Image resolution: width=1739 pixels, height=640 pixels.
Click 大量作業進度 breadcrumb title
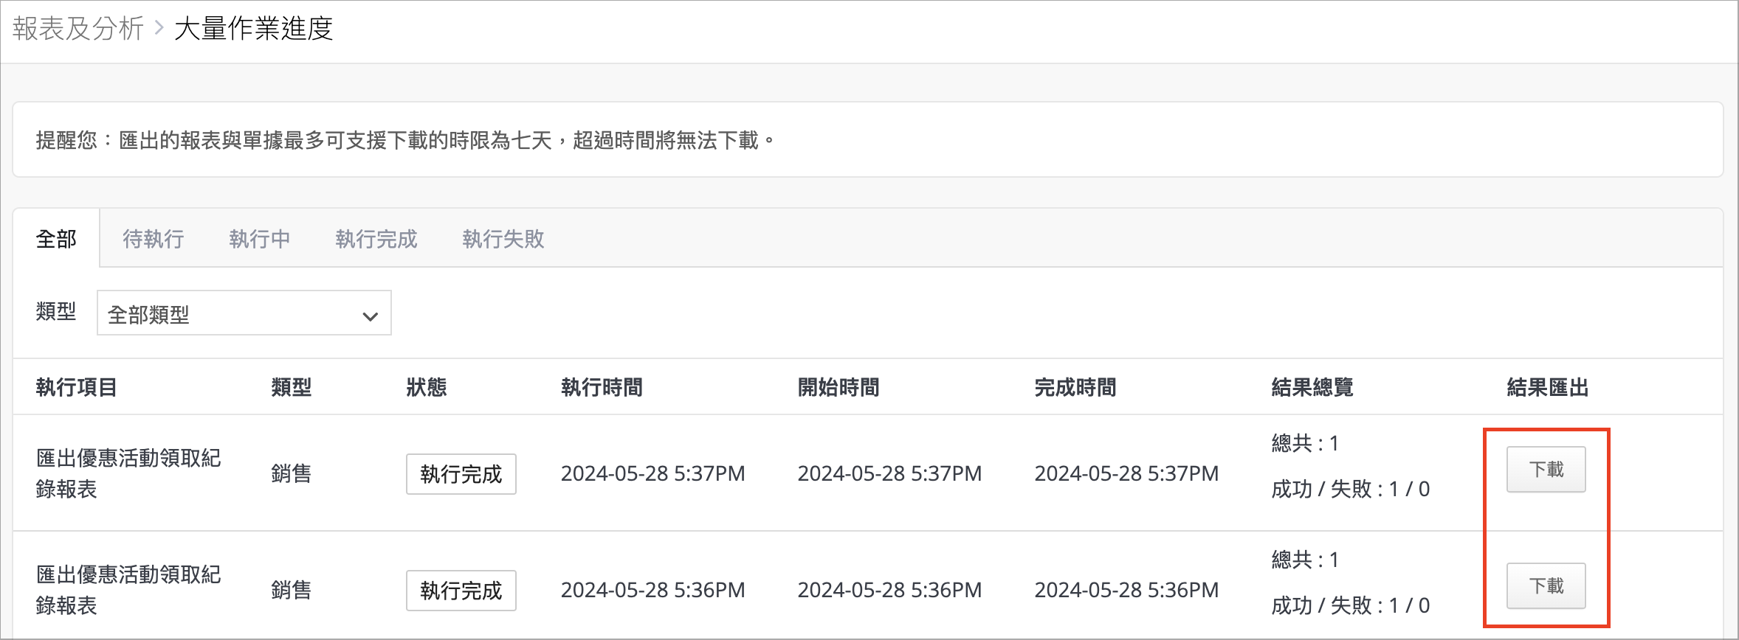click(x=254, y=29)
